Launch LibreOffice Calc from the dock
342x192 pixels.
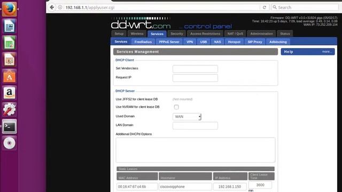10,43
